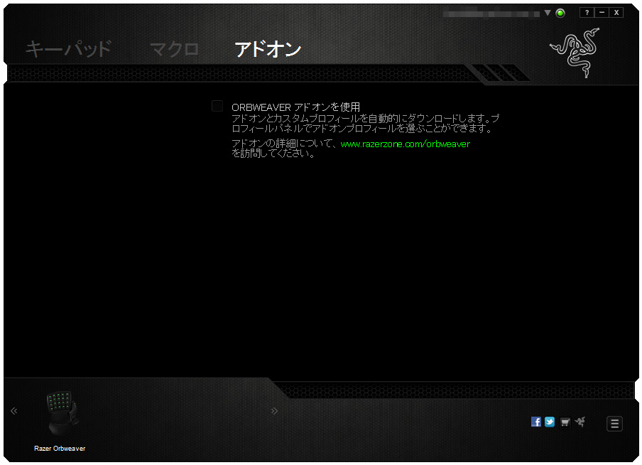Click the blurred account name field
The width and height of the screenshot is (642, 465).
(491, 14)
